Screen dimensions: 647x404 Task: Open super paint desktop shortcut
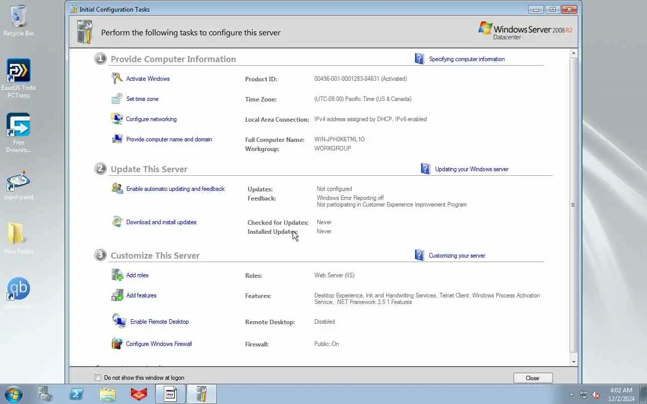click(19, 185)
